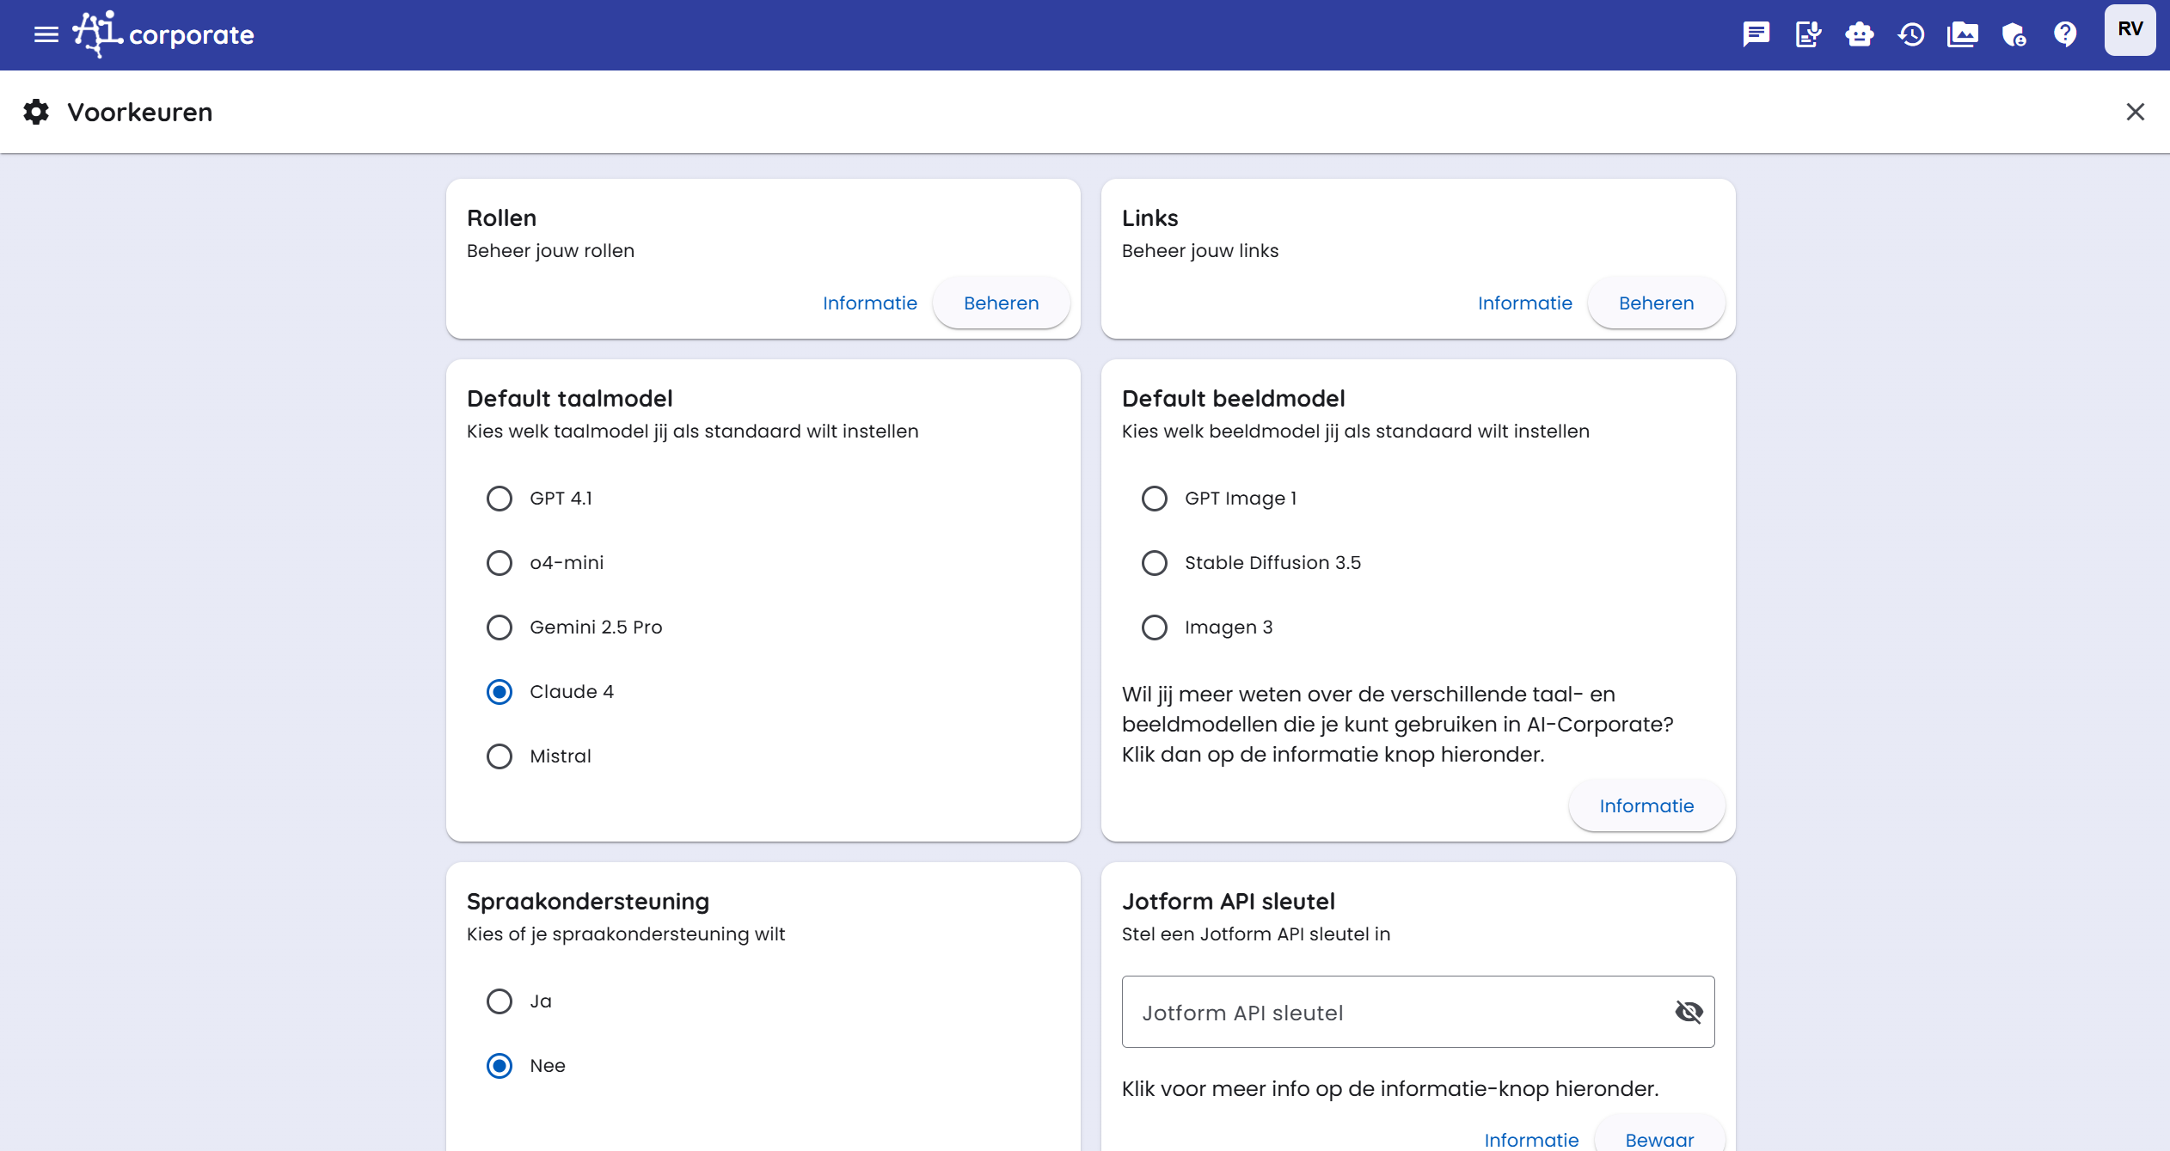Click the Jotform API sleutel input field
The image size is (2170, 1151).
point(1393,1012)
